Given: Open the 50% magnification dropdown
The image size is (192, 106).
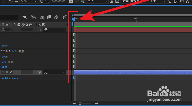Looking at the screenshot, I should click(x=29, y=2).
